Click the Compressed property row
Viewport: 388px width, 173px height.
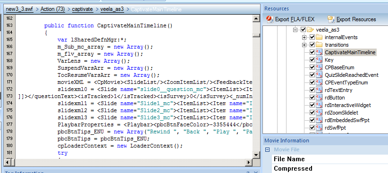(330, 169)
